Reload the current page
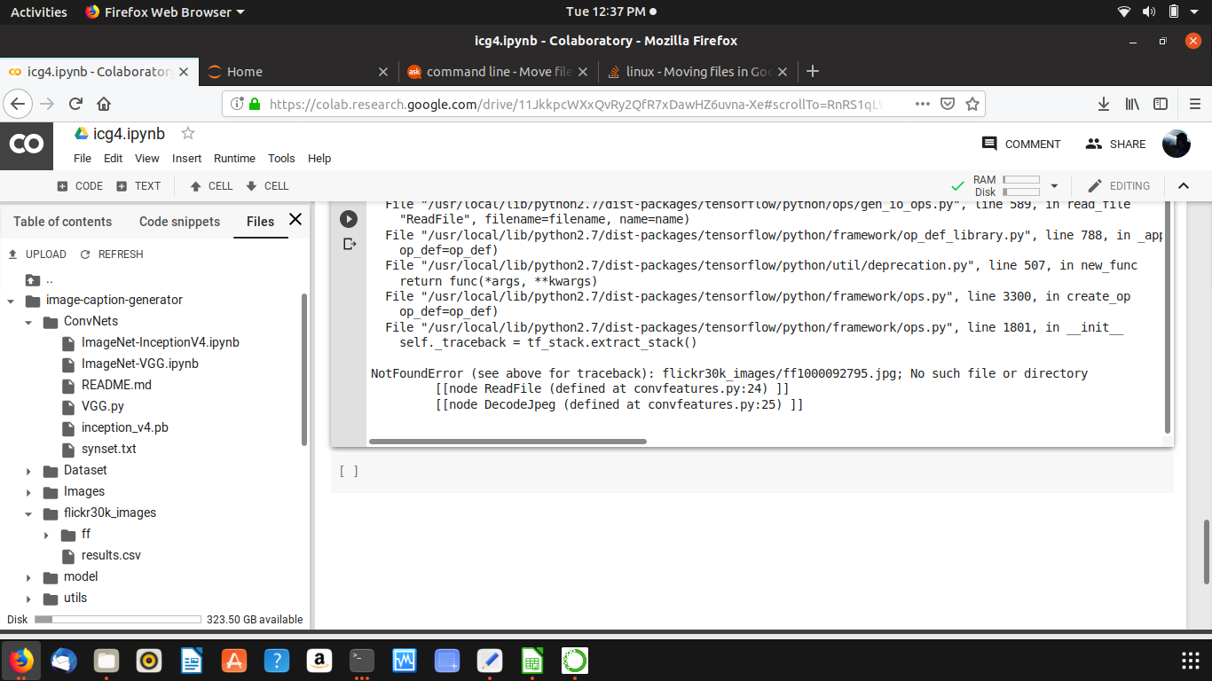 (x=75, y=104)
